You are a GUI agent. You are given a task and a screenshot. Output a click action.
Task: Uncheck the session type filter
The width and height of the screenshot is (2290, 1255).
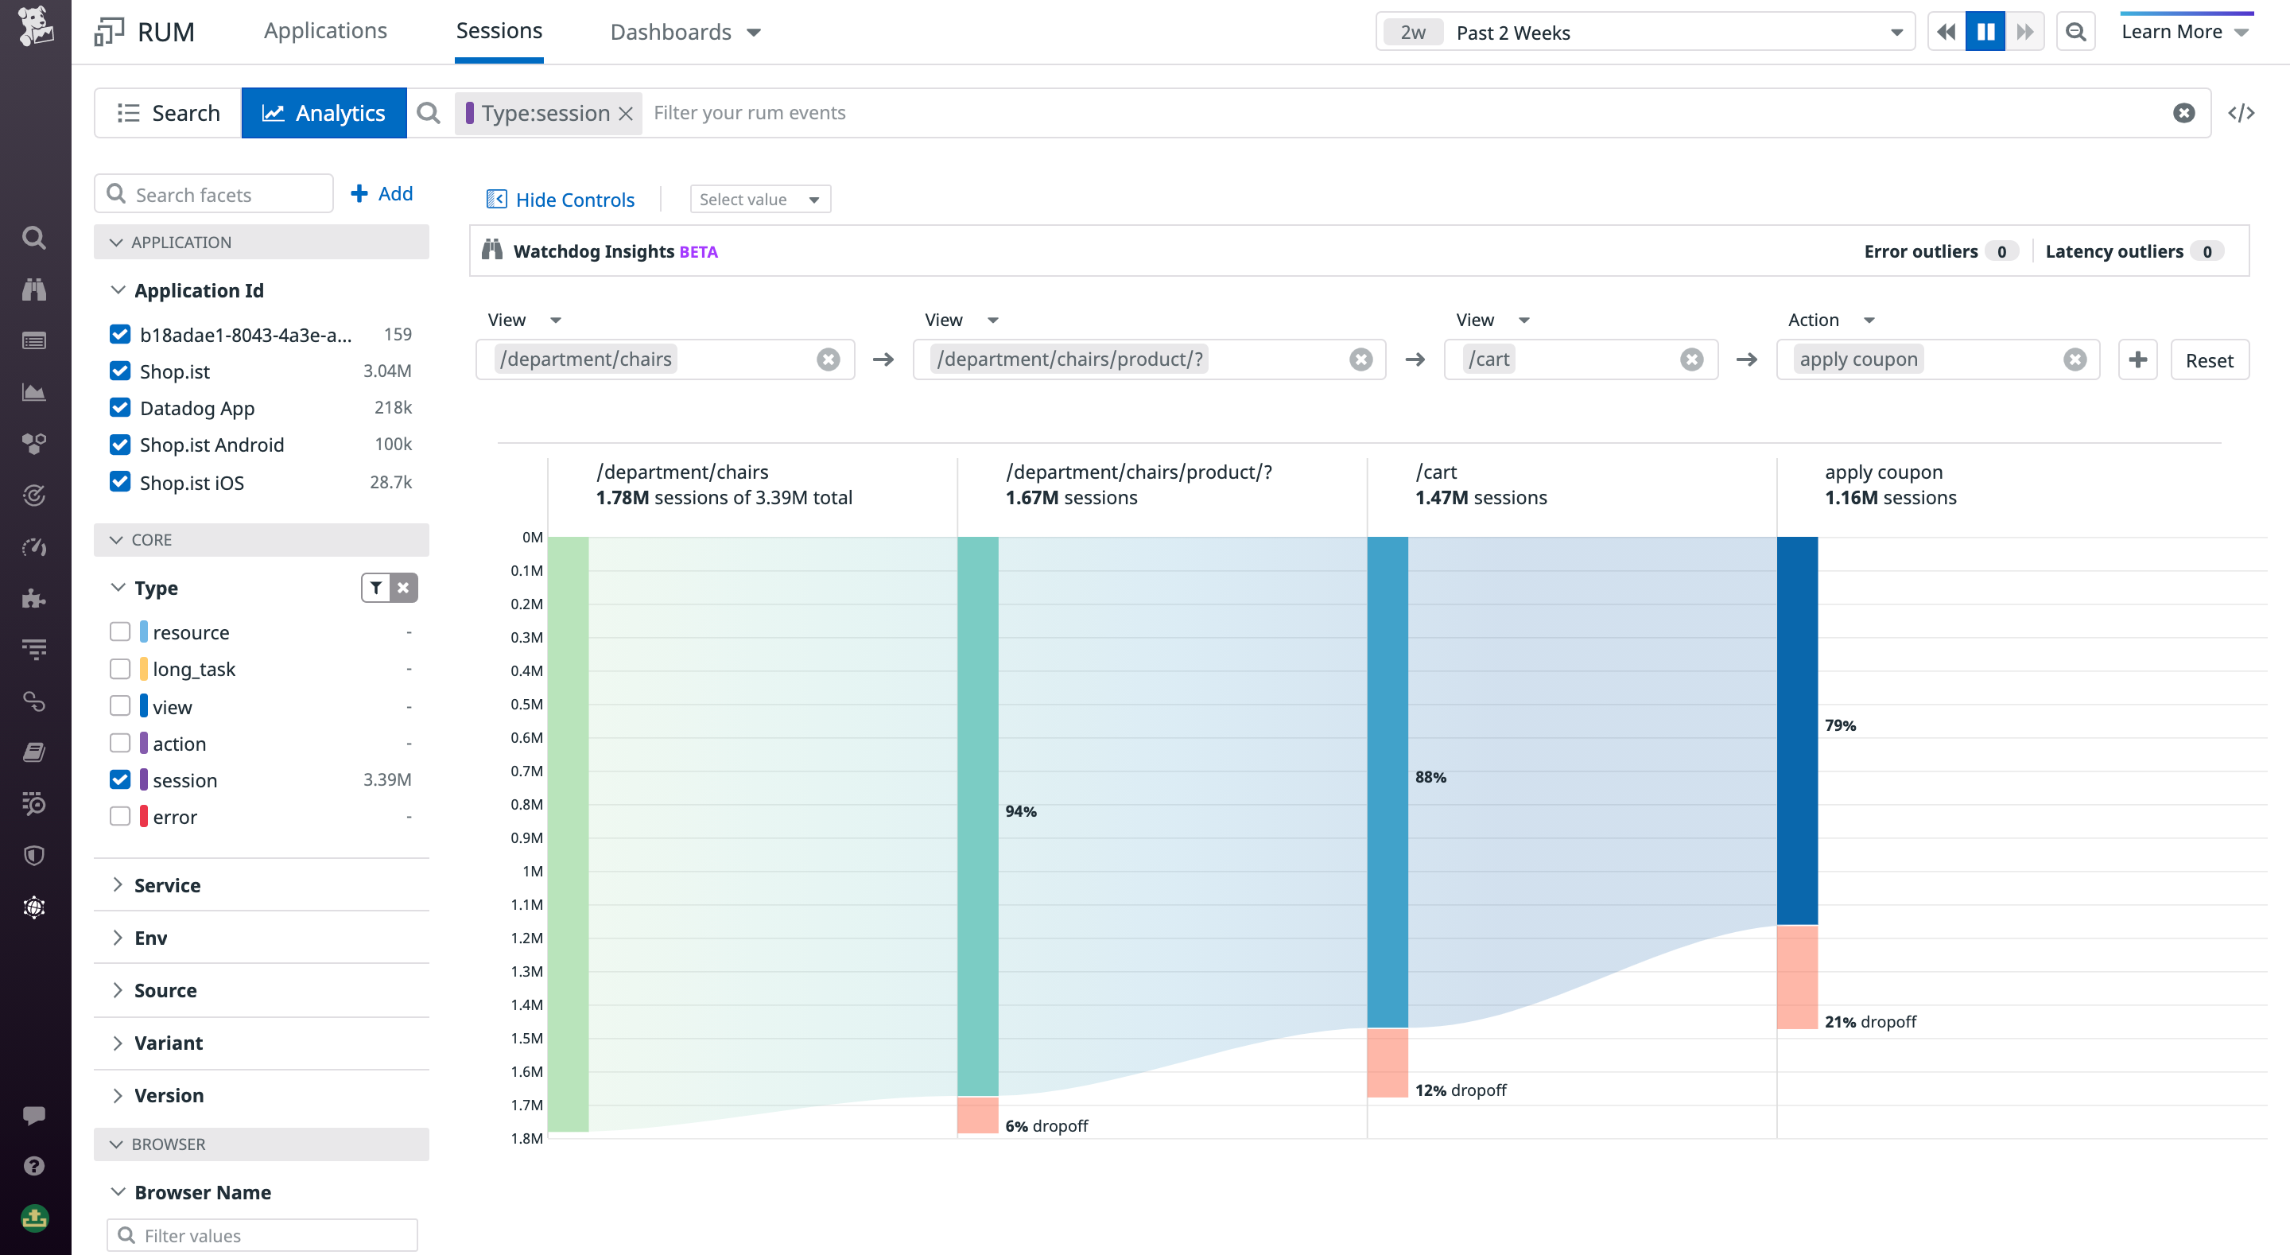click(x=121, y=779)
